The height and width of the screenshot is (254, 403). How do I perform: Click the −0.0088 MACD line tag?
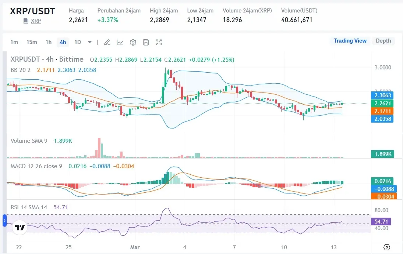pyautogui.click(x=384, y=189)
